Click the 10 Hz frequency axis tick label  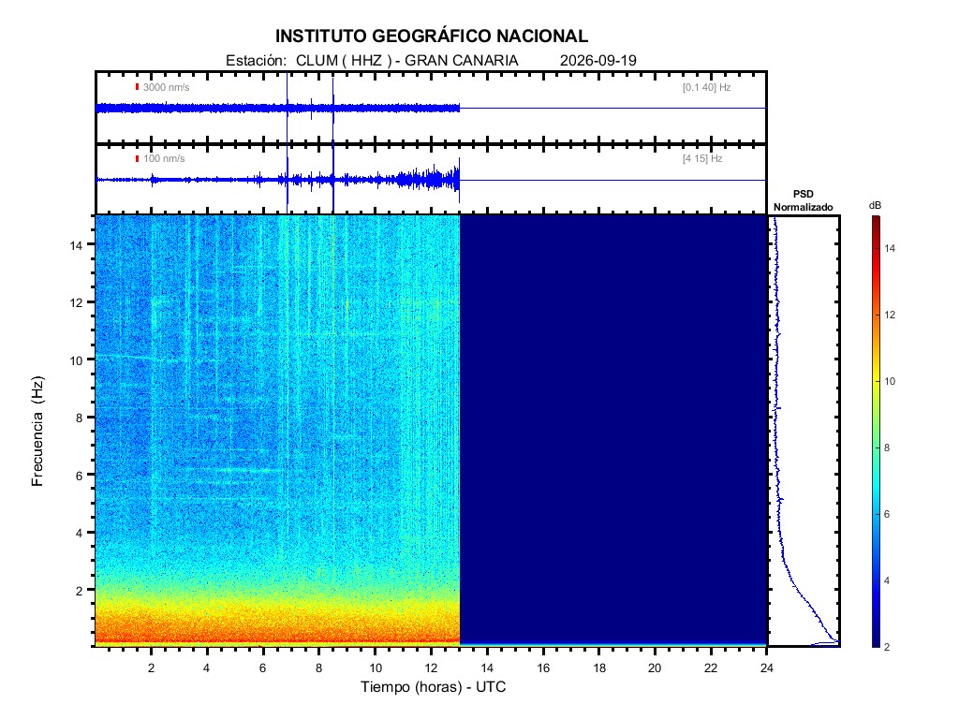[76, 360]
